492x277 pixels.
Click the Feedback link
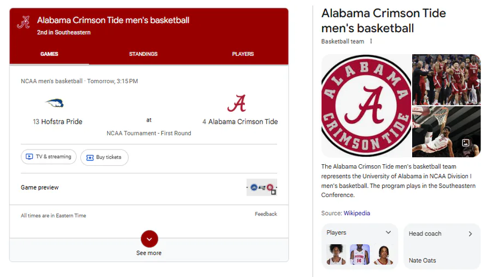coord(266,214)
